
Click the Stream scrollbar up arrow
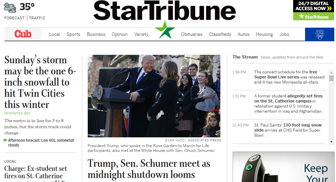(x=331, y=72)
